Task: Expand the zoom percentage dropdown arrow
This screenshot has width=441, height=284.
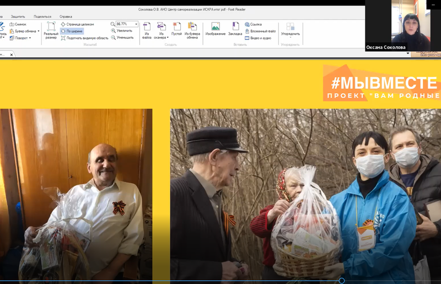Action: (136, 24)
